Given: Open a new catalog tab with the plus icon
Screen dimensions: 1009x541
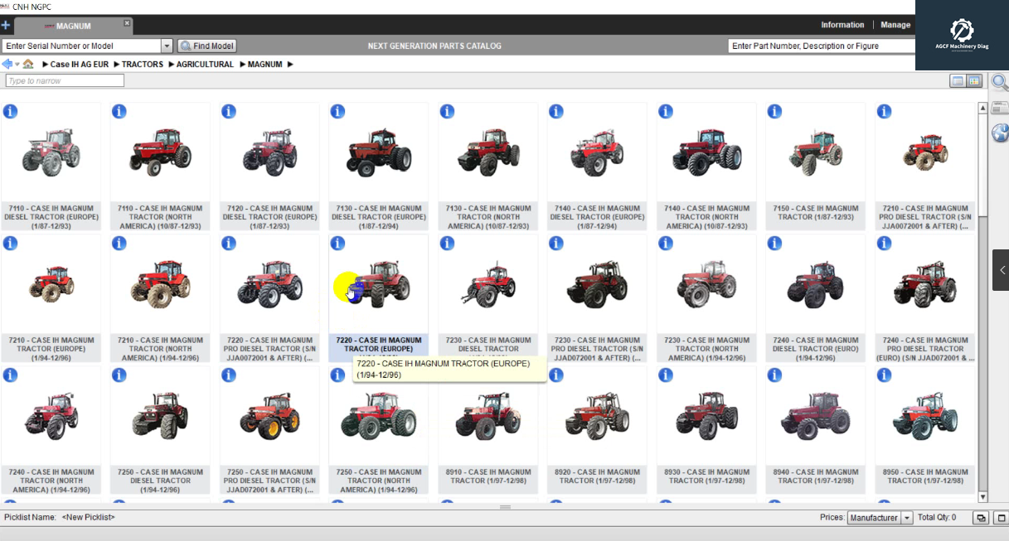Looking at the screenshot, I should pyautogui.click(x=6, y=25).
